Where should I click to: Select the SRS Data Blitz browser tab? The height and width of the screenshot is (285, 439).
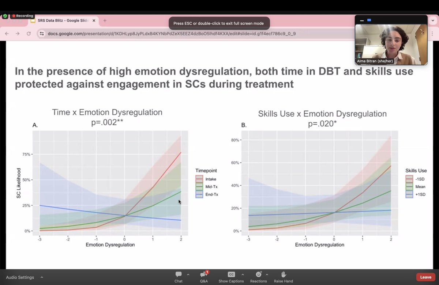pos(63,21)
